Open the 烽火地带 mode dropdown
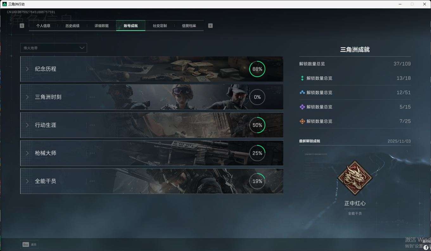This screenshot has width=431, height=251. pyautogui.click(x=54, y=48)
